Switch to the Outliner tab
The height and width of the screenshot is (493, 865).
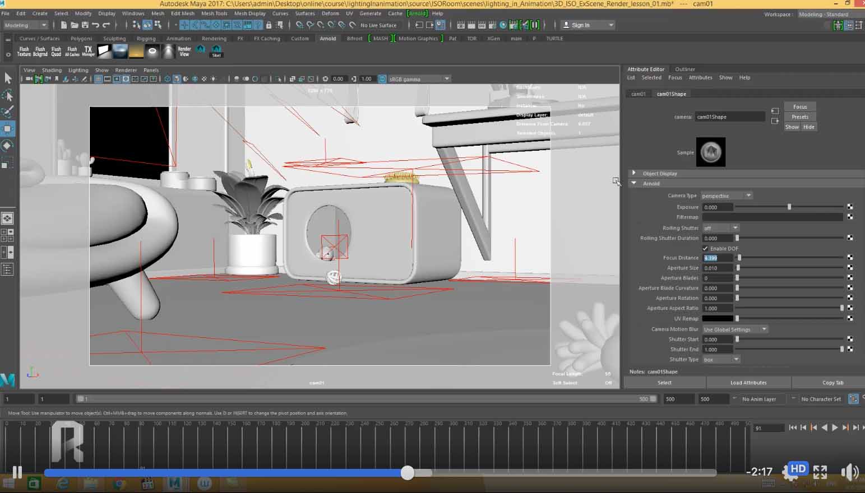click(684, 69)
